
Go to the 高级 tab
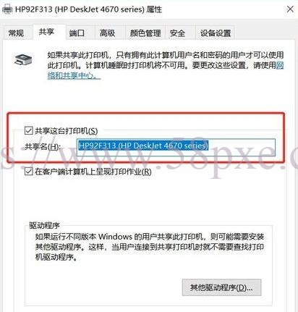tap(107, 33)
